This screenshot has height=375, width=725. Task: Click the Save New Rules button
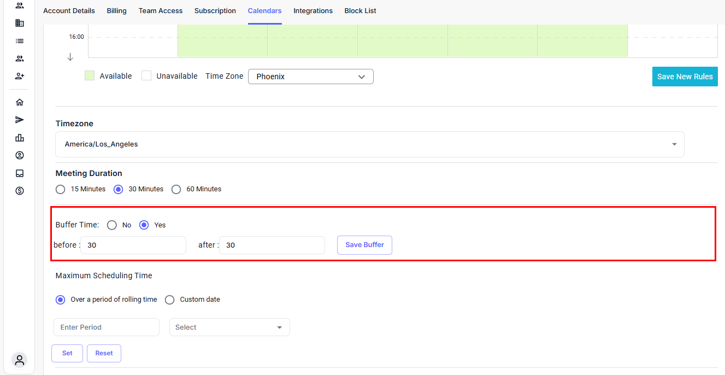[685, 77]
